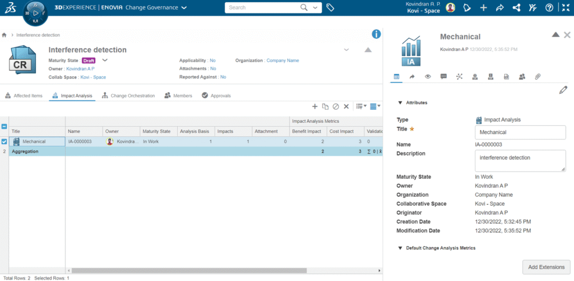Open the notifications bell icon
The width and height of the screenshot is (574, 281).
point(467,8)
